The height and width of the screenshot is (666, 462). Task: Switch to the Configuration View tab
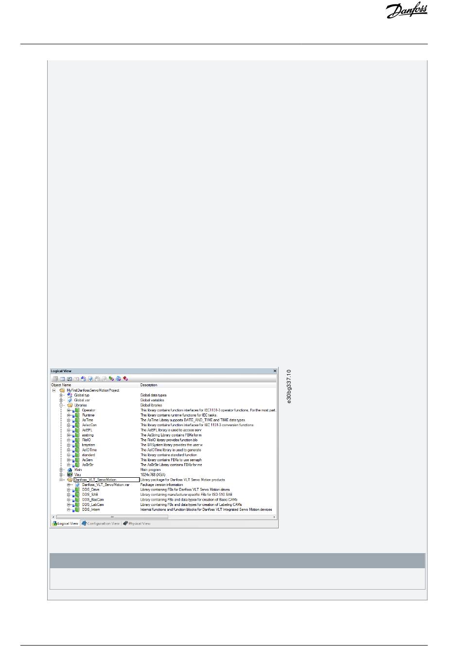point(101,523)
